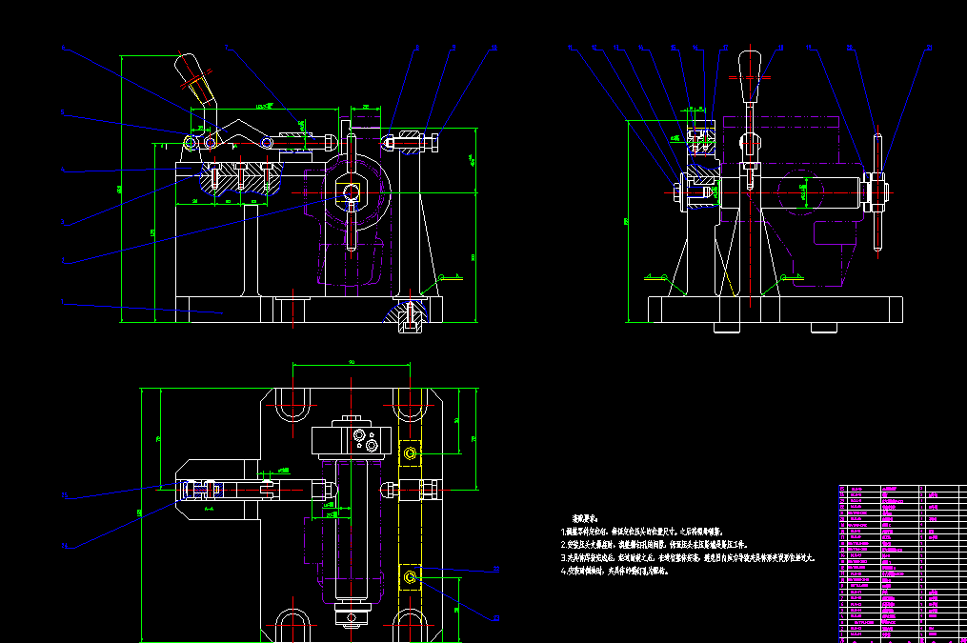Select the upper yellow bolt circle in the top view
The width and height of the screenshot is (967, 643).
coord(410,453)
